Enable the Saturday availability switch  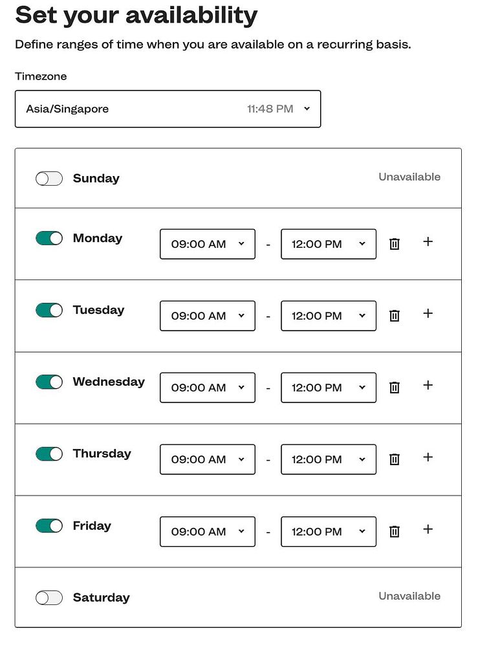[49, 598]
